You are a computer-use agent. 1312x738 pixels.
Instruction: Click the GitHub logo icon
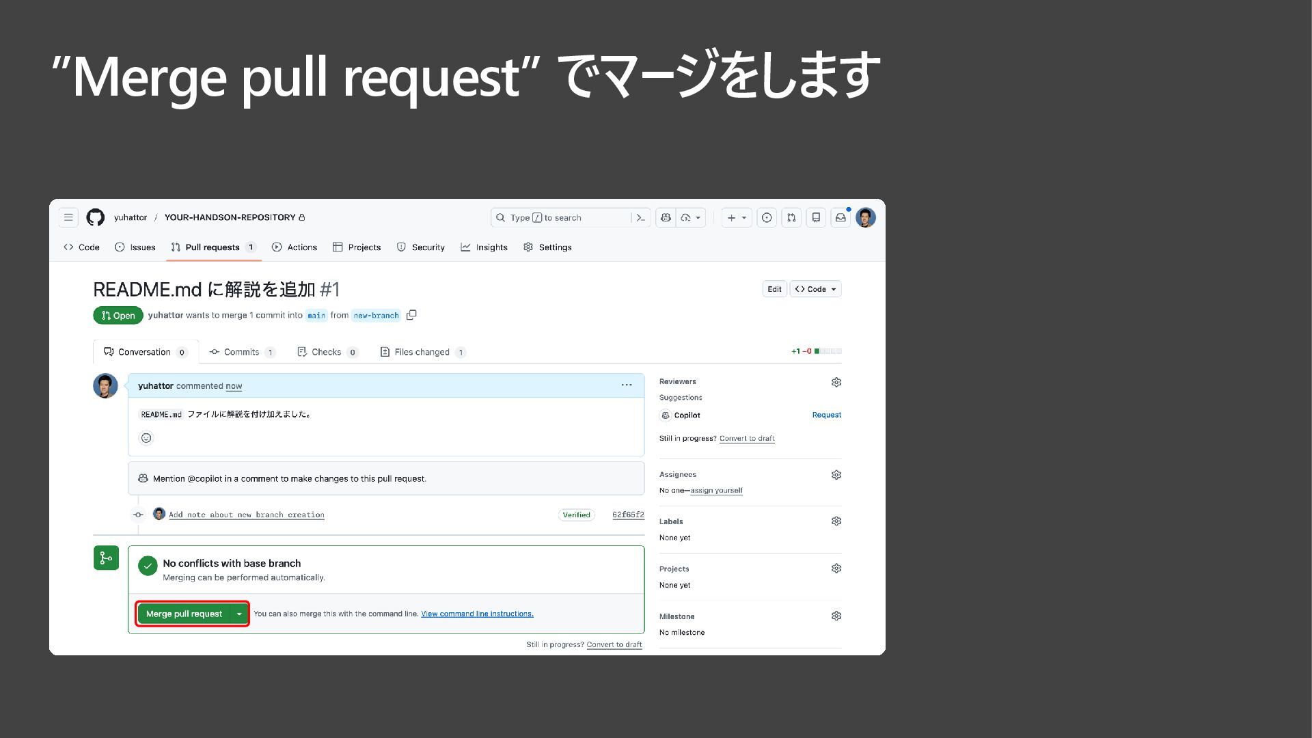coord(96,217)
